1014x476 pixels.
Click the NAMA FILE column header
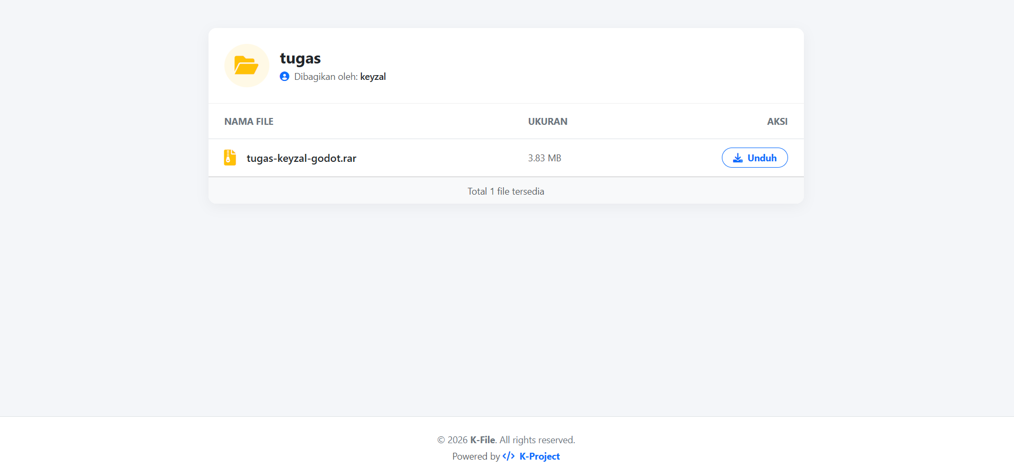click(249, 122)
